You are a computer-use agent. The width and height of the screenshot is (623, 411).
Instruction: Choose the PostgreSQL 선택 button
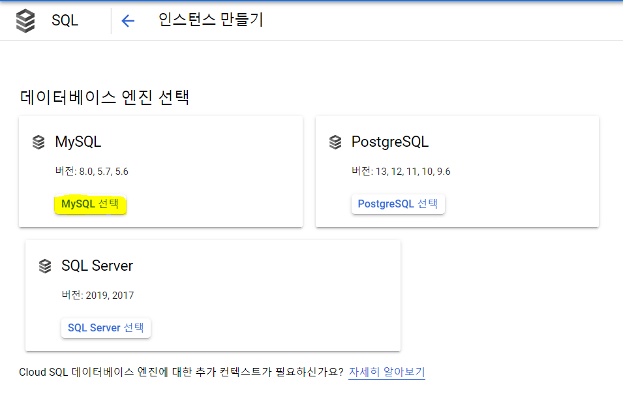pyautogui.click(x=398, y=204)
